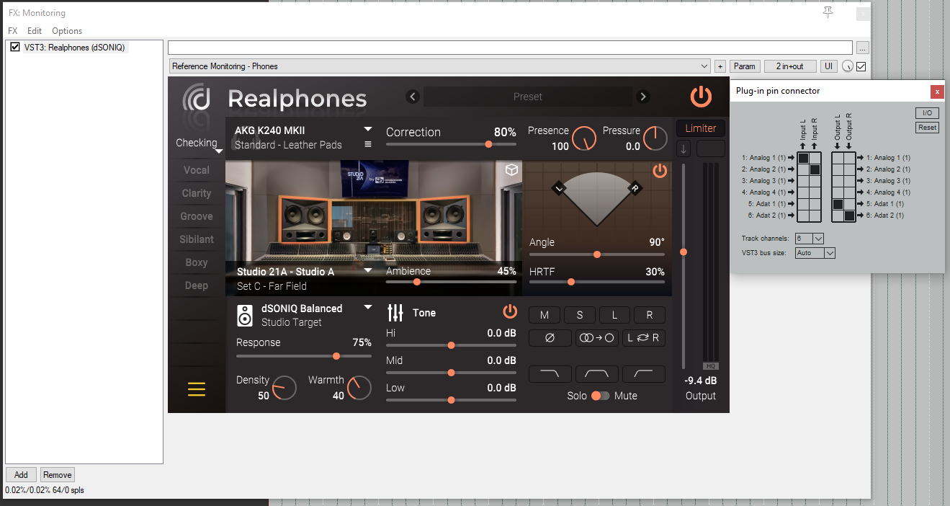Viewport: 950px width, 506px height.
Task: Click the 3D cube room view icon
Action: (x=511, y=170)
